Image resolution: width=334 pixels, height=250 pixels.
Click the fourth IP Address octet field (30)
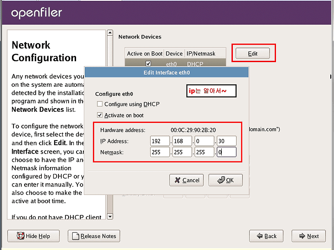click(226, 141)
